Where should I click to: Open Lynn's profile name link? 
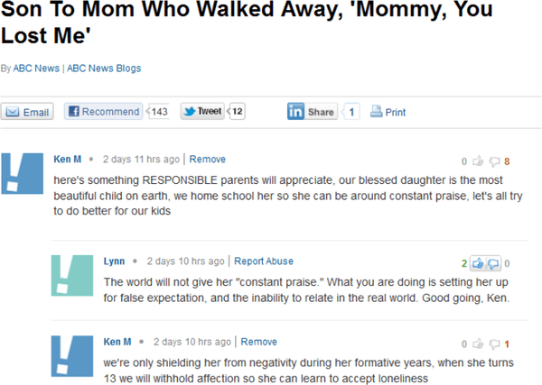pyautogui.click(x=114, y=261)
